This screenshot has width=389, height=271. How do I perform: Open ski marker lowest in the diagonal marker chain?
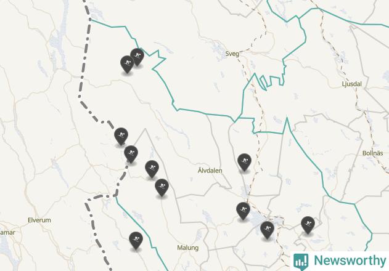[x=162, y=187]
